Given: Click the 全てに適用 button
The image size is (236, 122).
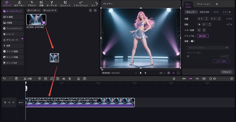Looking at the screenshot, I should 221,61.
